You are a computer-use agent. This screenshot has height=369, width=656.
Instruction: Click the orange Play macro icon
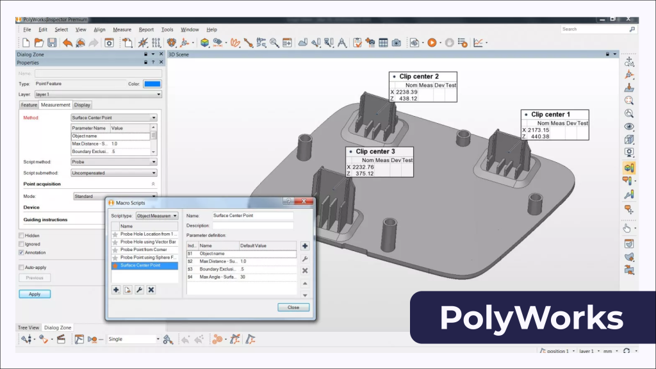tap(431, 43)
